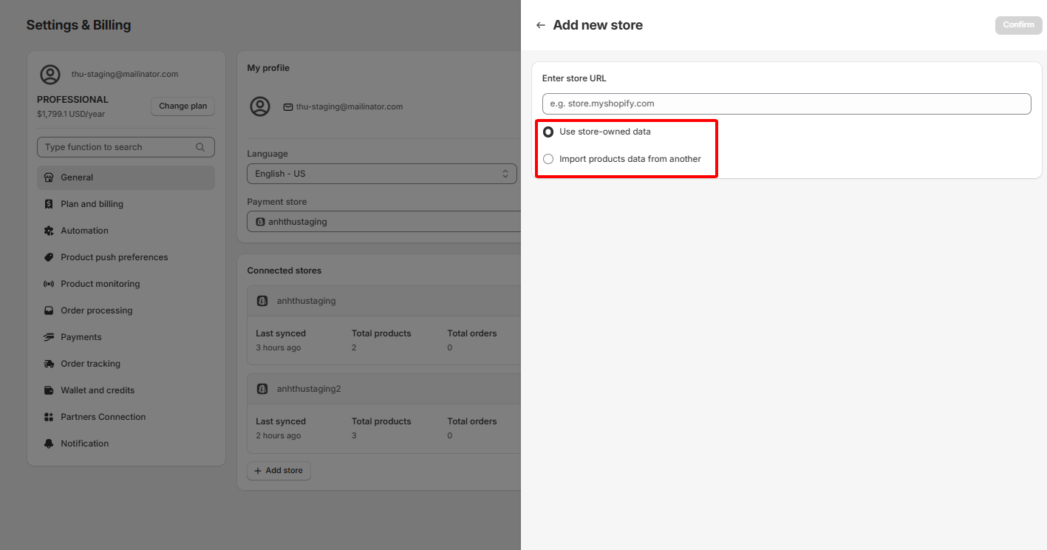Click the back arrow beside Add new store
1047x550 pixels.
[541, 25]
